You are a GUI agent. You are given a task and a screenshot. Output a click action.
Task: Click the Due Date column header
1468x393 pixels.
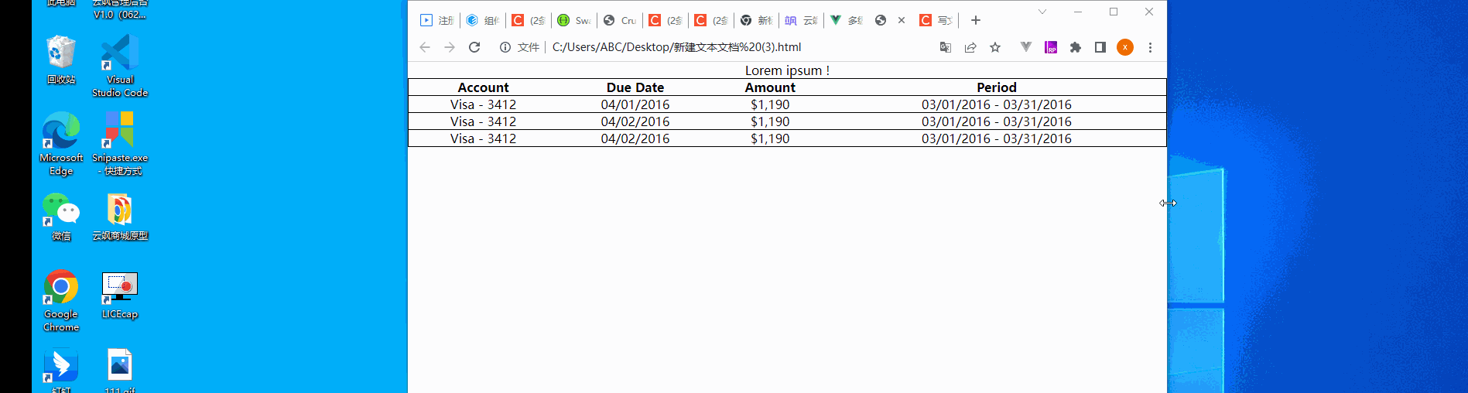pos(635,87)
